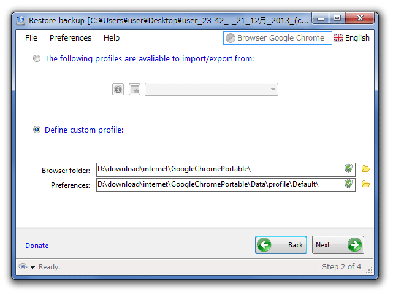Image resolution: width=393 pixels, height=294 pixels.
Task: Click the 'Browser folder:' label
Action: pos(66,171)
